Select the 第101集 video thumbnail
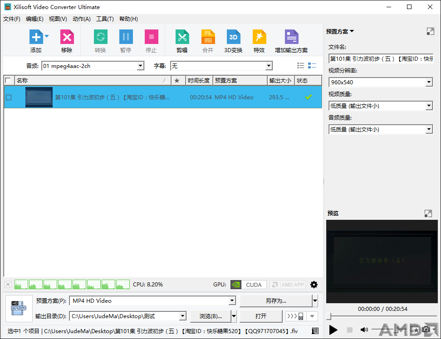The image size is (441, 339). click(39, 97)
